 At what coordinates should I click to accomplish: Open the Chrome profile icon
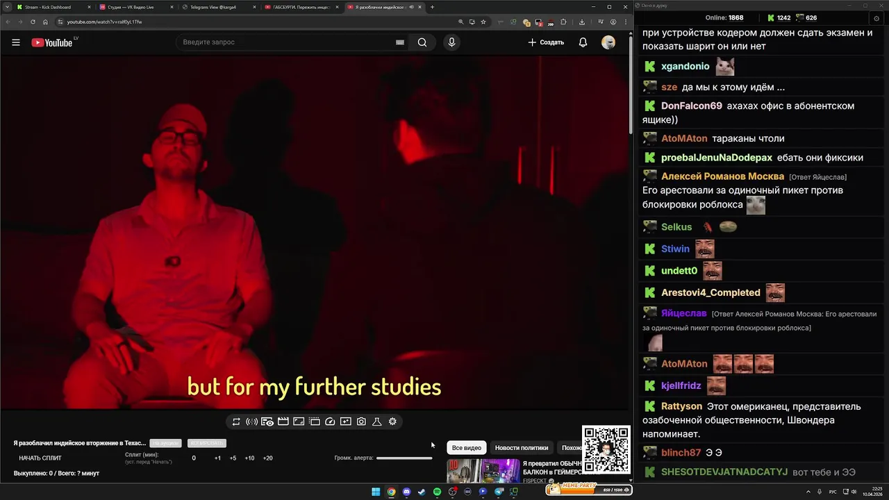pyautogui.click(x=613, y=22)
